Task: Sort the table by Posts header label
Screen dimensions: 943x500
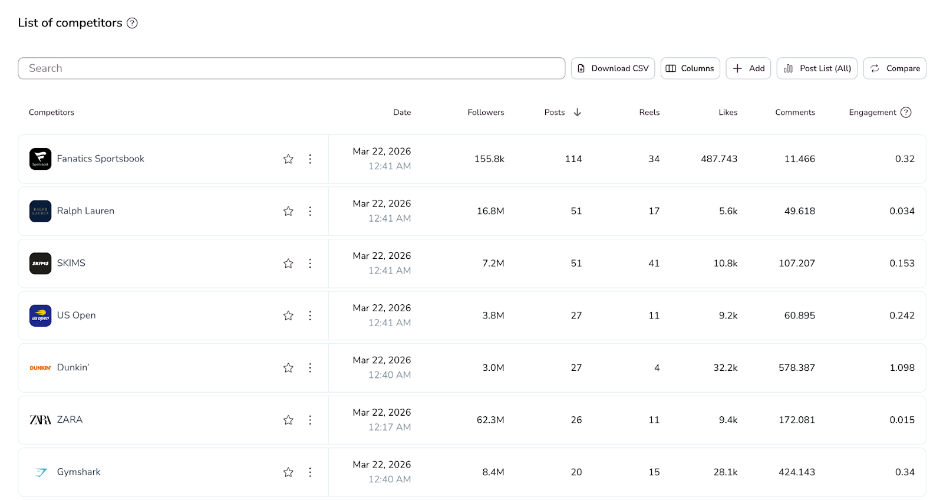Action: pyautogui.click(x=555, y=112)
